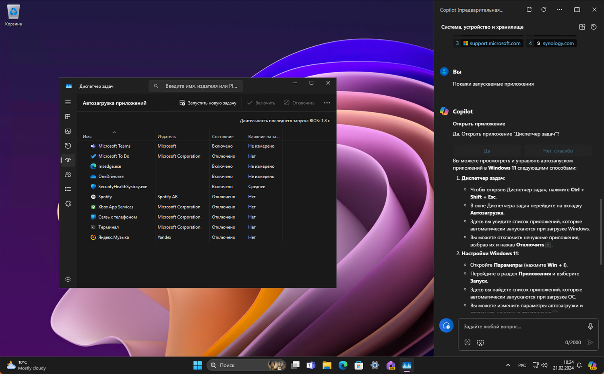Viewport: 604px width, 374px height.
Task: Click the Task Manager search field
Action: pos(201,86)
